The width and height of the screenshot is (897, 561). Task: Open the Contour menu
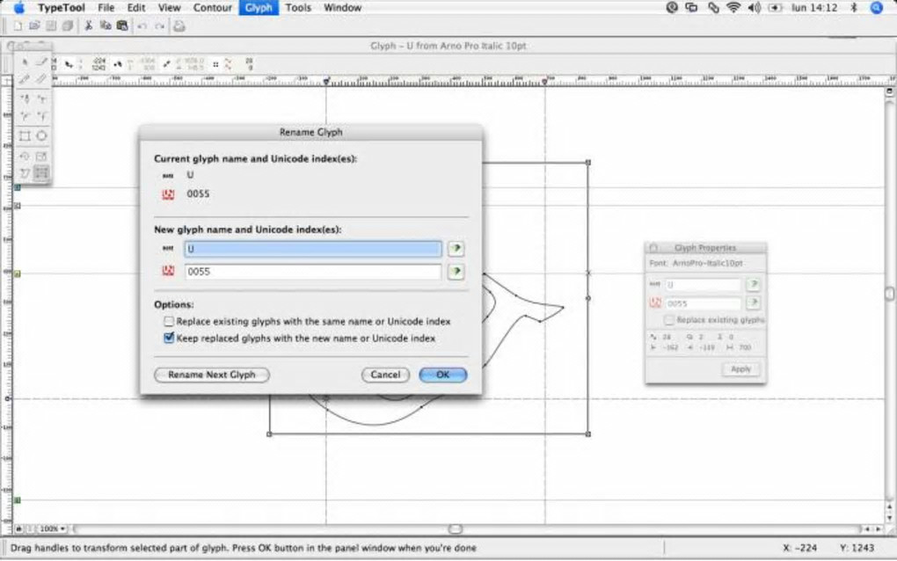pyautogui.click(x=212, y=7)
